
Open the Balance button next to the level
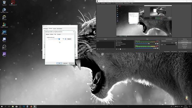(x=69, y=39)
